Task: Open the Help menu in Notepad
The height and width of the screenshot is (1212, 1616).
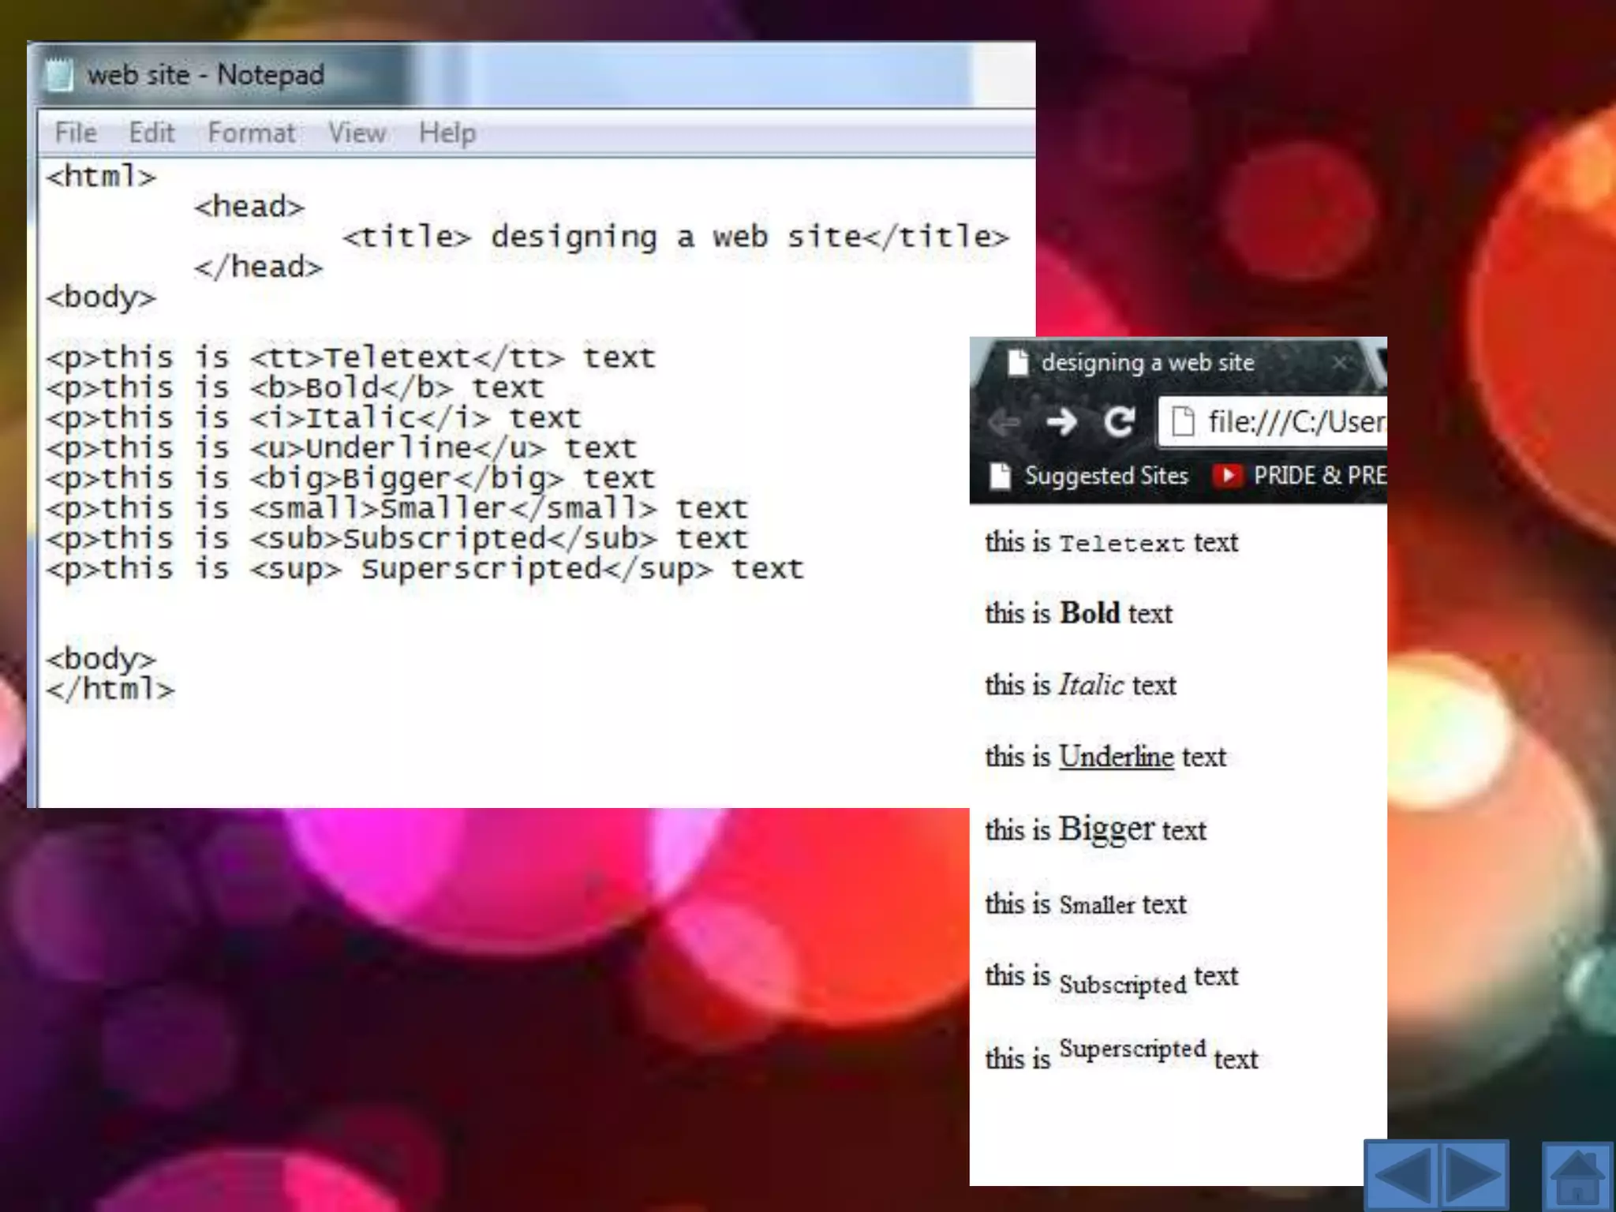Action: click(x=447, y=133)
